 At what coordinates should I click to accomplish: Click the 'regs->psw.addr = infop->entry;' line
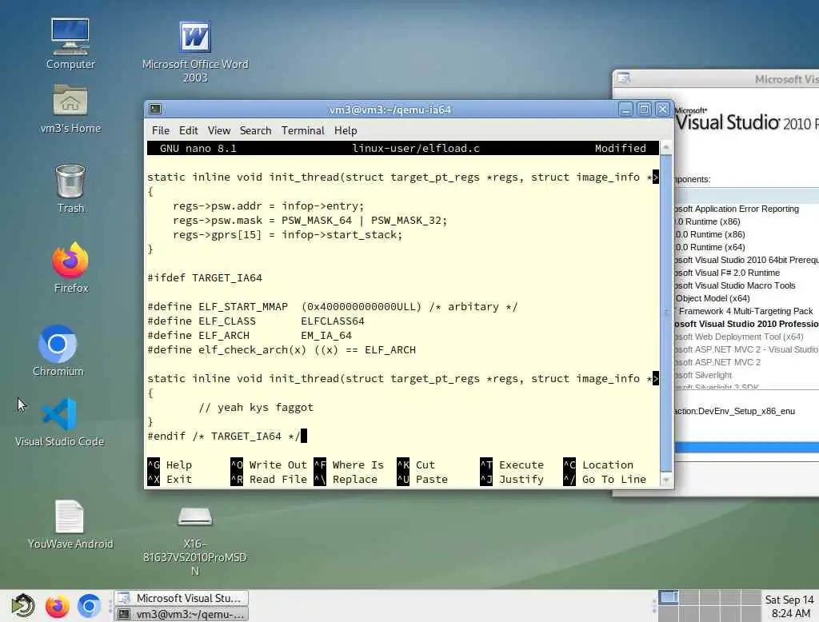pyautogui.click(x=269, y=205)
